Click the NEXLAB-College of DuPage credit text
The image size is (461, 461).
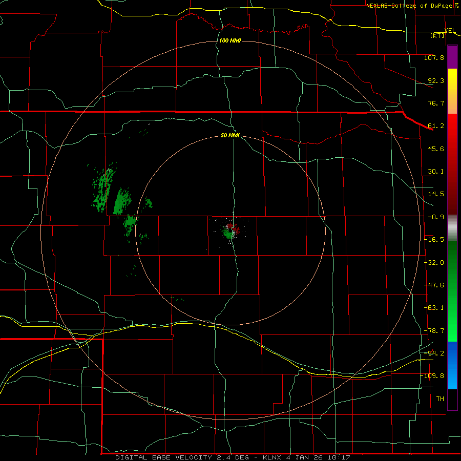coord(410,6)
